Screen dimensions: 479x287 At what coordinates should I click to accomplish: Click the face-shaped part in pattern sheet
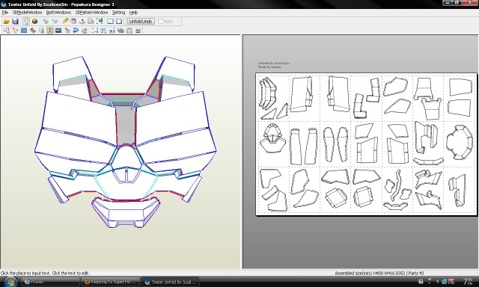(272, 138)
